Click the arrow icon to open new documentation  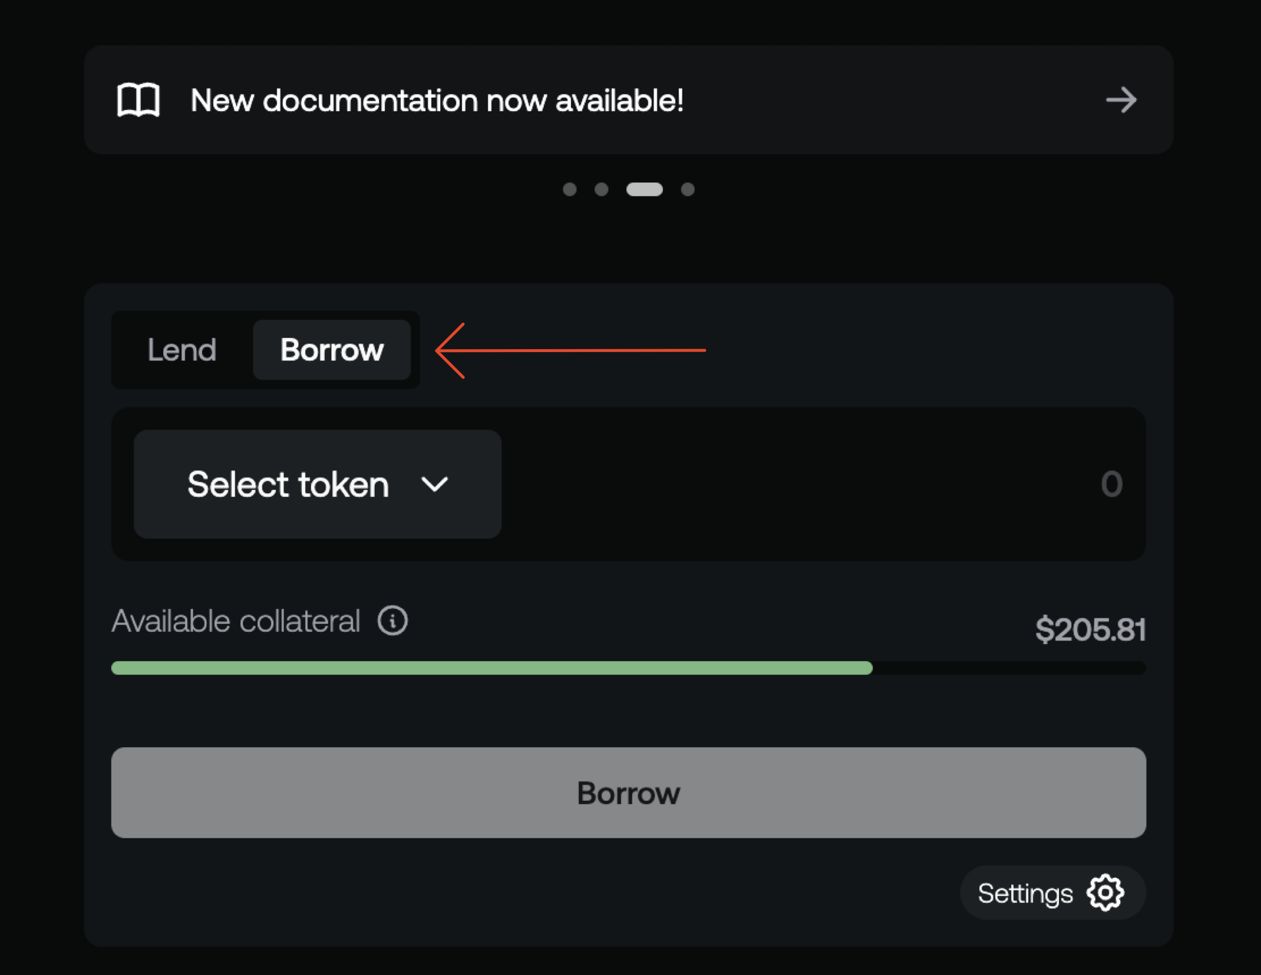(x=1121, y=100)
